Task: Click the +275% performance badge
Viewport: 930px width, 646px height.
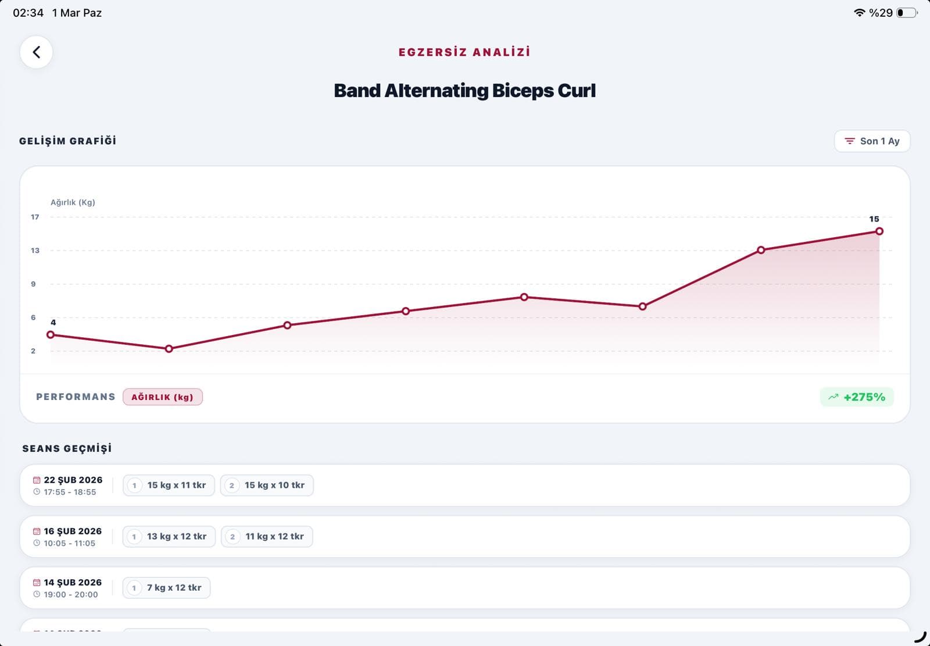Action: (x=857, y=397)
